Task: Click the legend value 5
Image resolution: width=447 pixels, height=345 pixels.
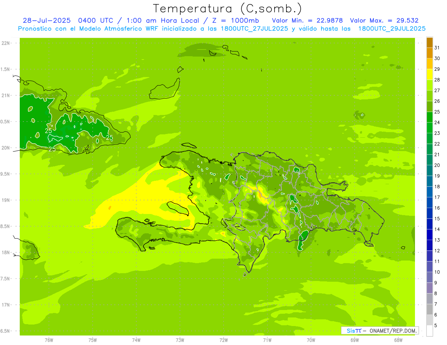Action: point(435,326)
